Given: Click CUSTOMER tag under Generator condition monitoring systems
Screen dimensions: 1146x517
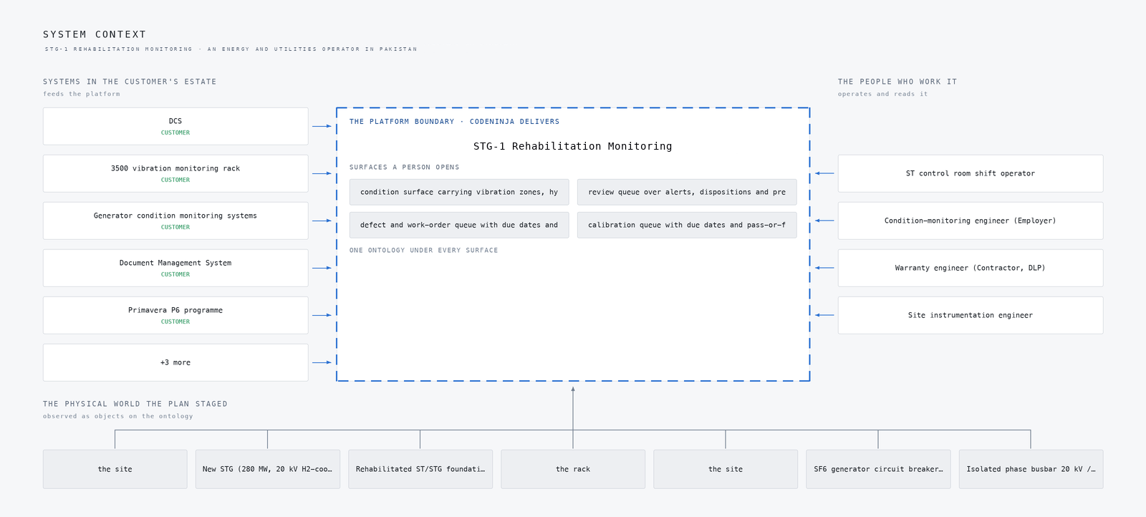Looking at the screenshot, I should pos(175,227).
